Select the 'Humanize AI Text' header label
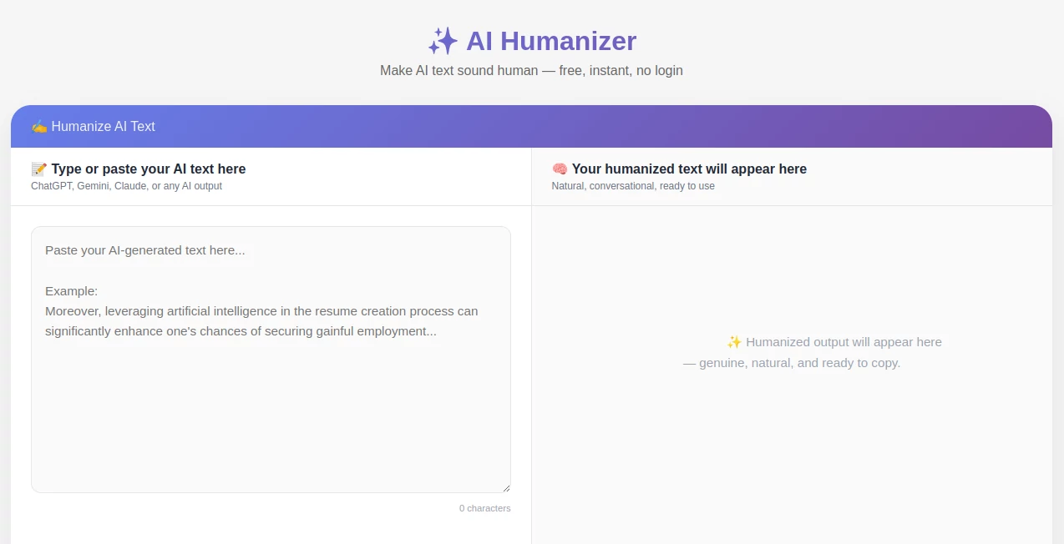Screen dimensions: 1064x544 tap(103, 127)
